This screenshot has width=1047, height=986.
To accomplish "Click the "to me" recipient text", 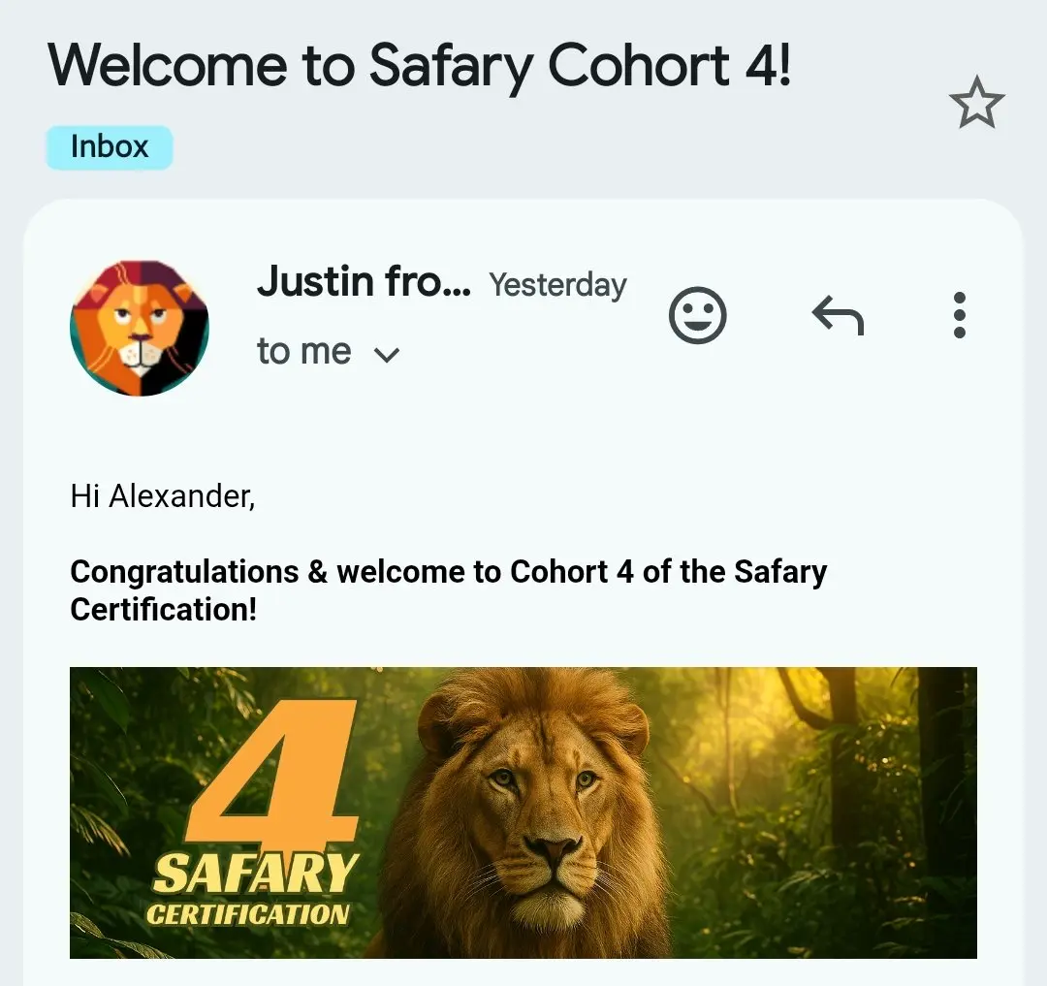I will 303,351.
